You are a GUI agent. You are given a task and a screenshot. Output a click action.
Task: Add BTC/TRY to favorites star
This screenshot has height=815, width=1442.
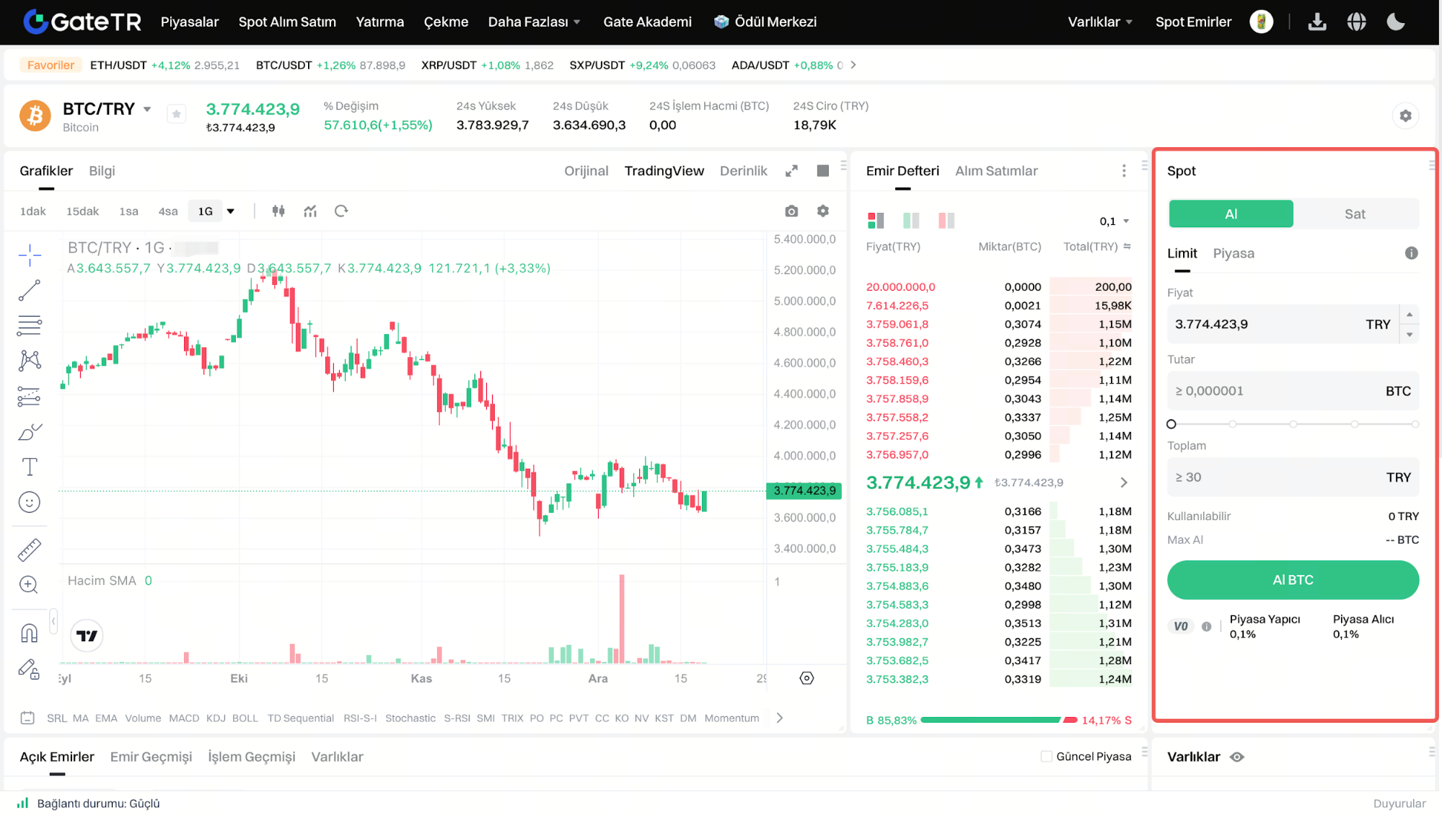177,114
